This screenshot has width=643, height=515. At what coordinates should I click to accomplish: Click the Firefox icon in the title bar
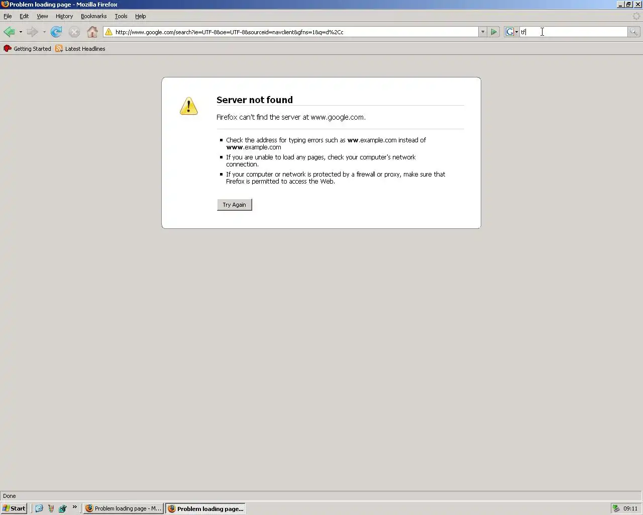click(x=5, y=5)
